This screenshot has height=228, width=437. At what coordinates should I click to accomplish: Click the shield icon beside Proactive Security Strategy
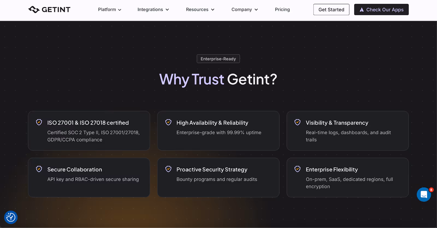tap(169, 169)
